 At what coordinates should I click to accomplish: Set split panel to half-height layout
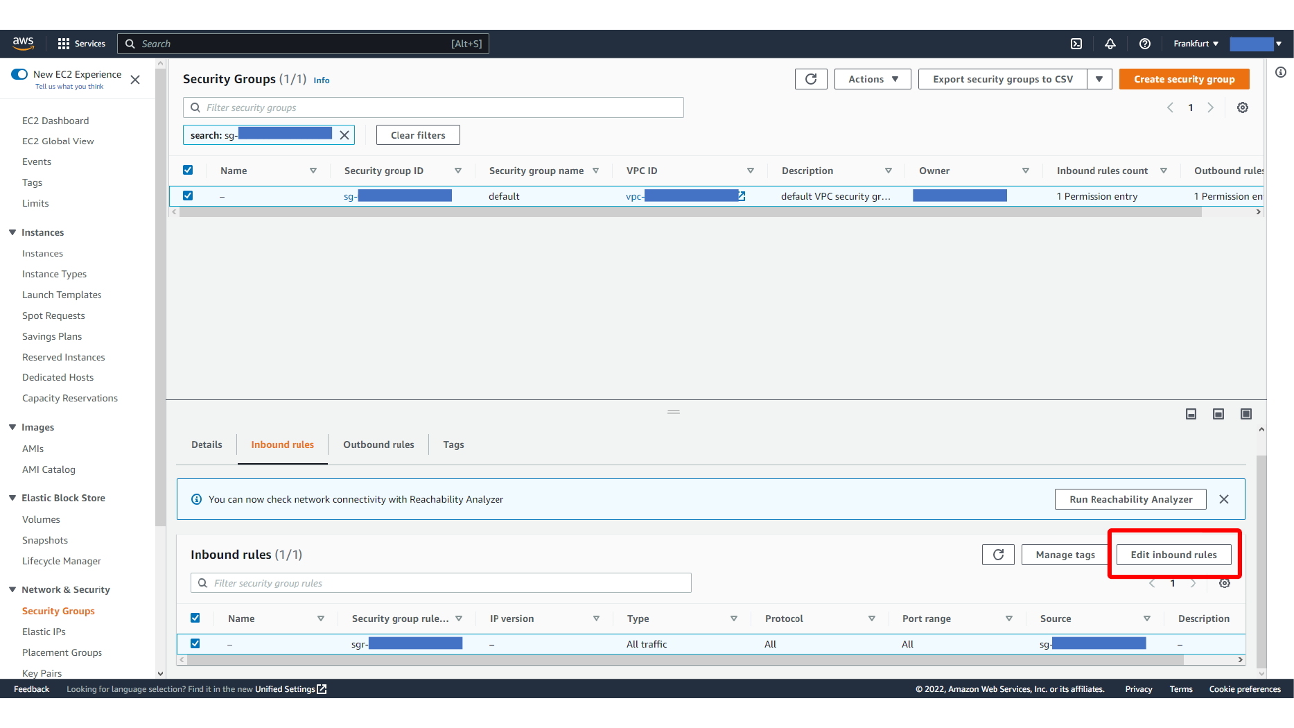tap(1218, 414)
